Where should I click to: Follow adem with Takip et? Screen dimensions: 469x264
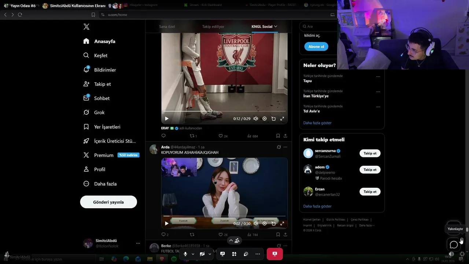(370, 170)
